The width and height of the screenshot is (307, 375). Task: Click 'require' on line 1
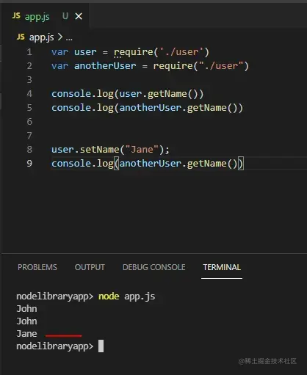pos(134,52)
